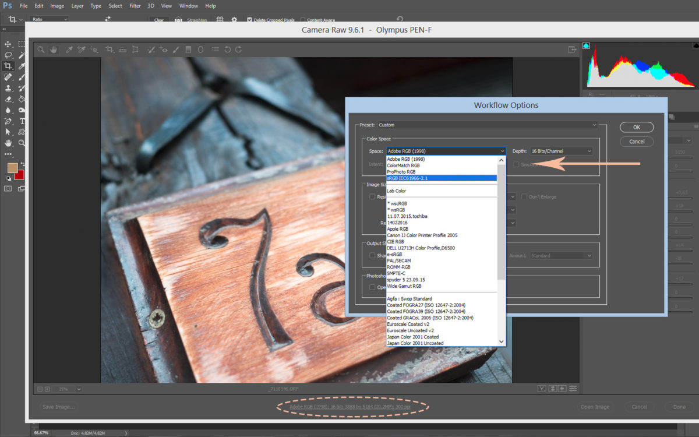Click the tan foreground color swatch
Image resolution: width=699 pixels, height=437 pixels.
click(x=12, y=168)
